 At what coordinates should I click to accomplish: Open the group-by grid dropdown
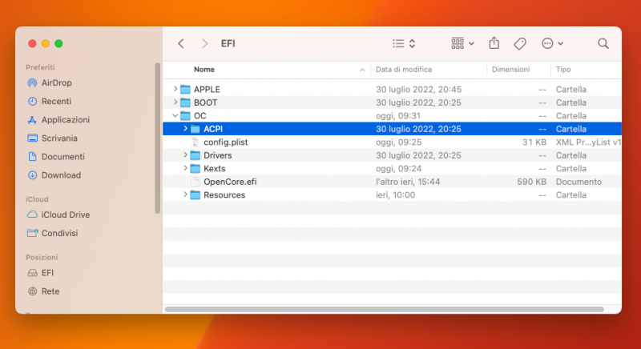(462, 43)
